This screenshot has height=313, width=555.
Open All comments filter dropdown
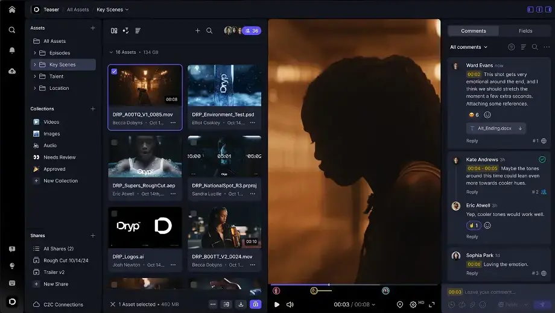[469, 47]
